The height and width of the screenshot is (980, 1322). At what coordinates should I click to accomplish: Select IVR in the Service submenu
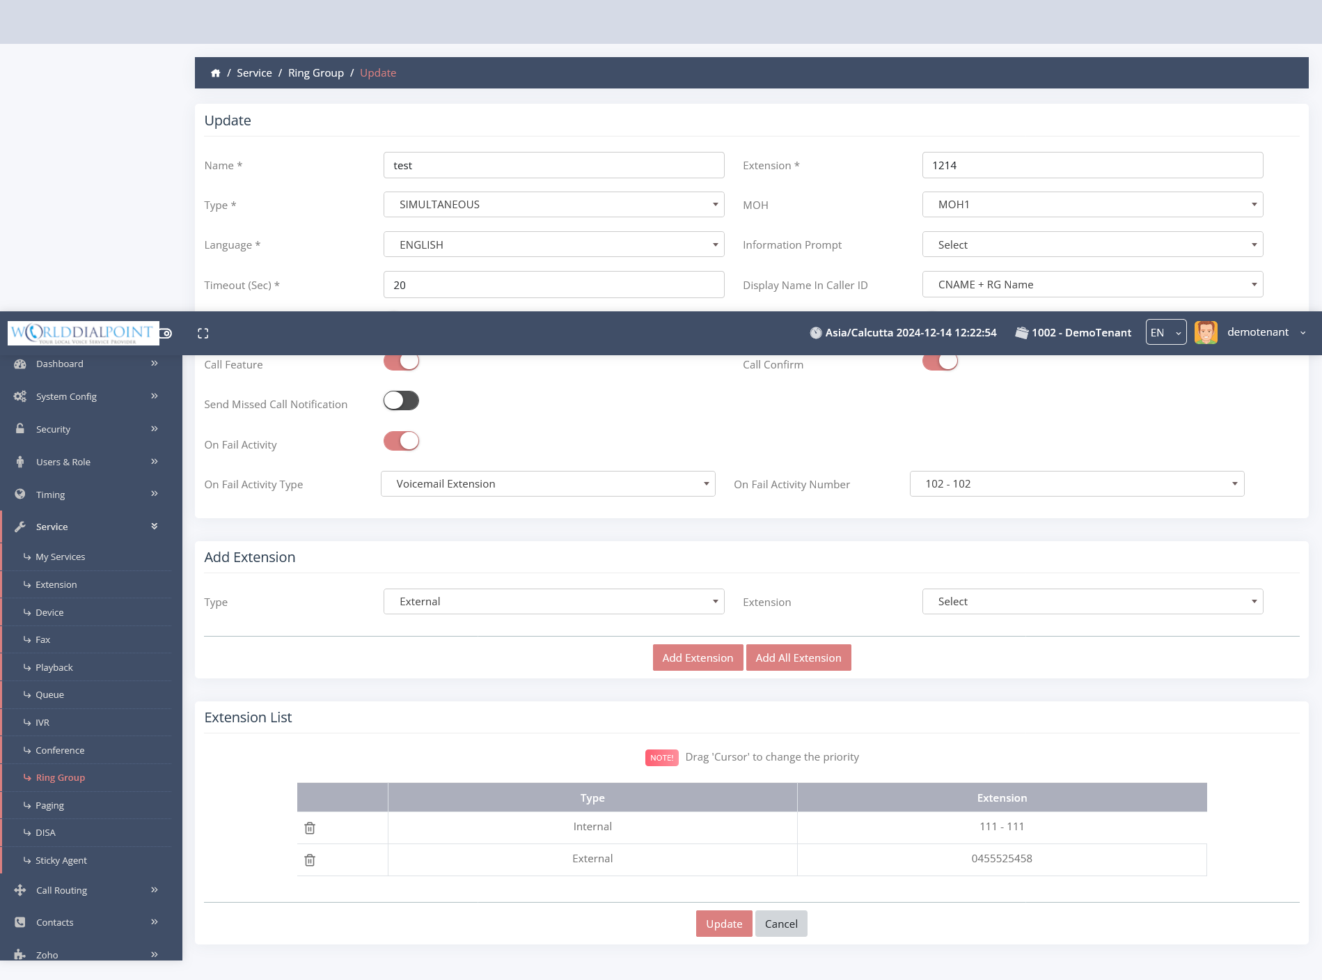coord(42,723)
